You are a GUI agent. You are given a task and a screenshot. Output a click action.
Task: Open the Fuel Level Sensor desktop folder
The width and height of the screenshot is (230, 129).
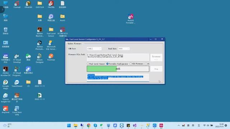coord(51,32)
